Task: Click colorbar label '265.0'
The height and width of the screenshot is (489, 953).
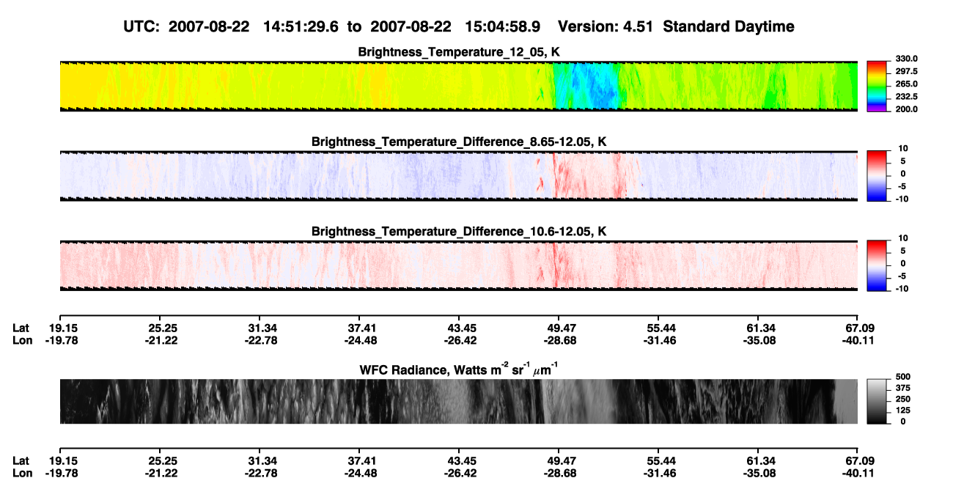Action: (x=905, y=84)
